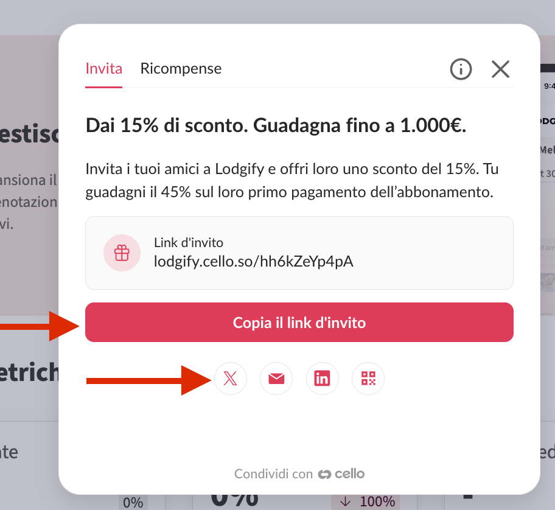The height and width of the screenshot is (510, 555).
Task: Open the info circle icon
Action: tap(461, 69)
